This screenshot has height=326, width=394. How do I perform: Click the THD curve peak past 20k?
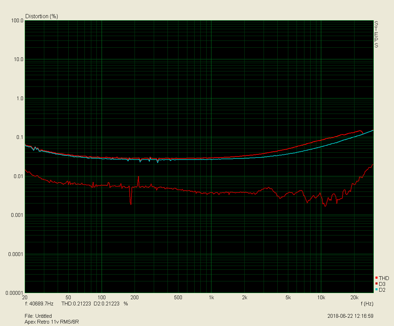click(361, 131)
